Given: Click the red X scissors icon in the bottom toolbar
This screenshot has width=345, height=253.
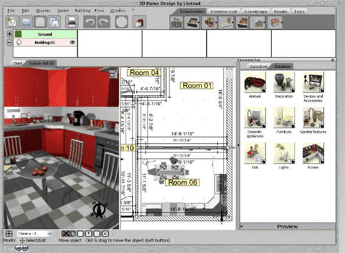Looking at the screenshot, I should (66, 234).
